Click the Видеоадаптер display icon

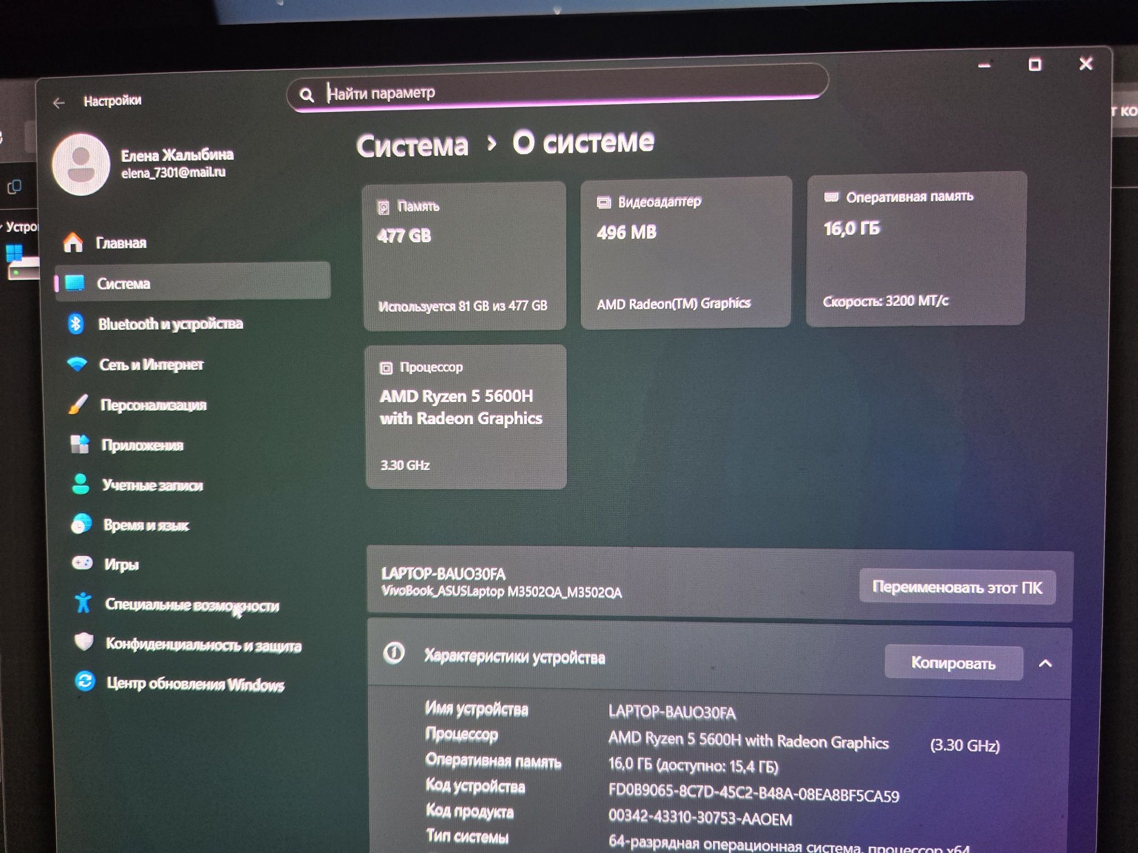tap(604, 202)
